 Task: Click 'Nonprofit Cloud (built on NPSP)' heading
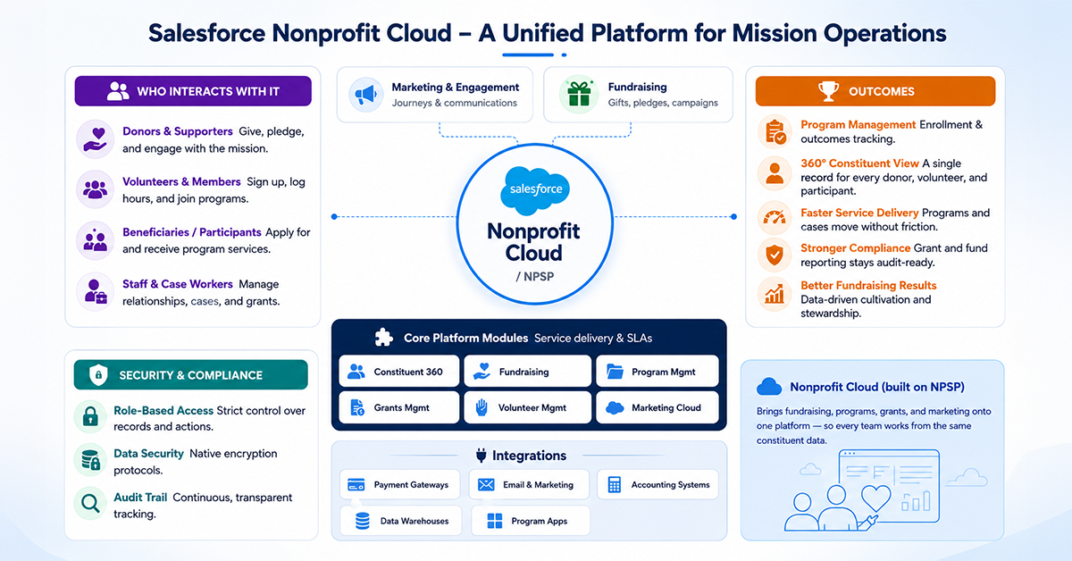877,388
